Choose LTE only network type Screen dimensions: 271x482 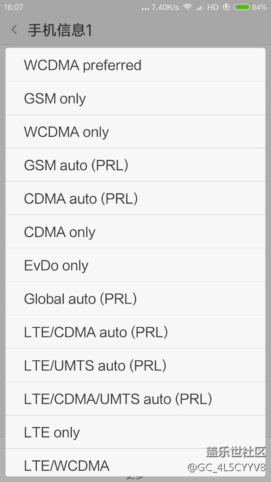click(x=52, y=432)
